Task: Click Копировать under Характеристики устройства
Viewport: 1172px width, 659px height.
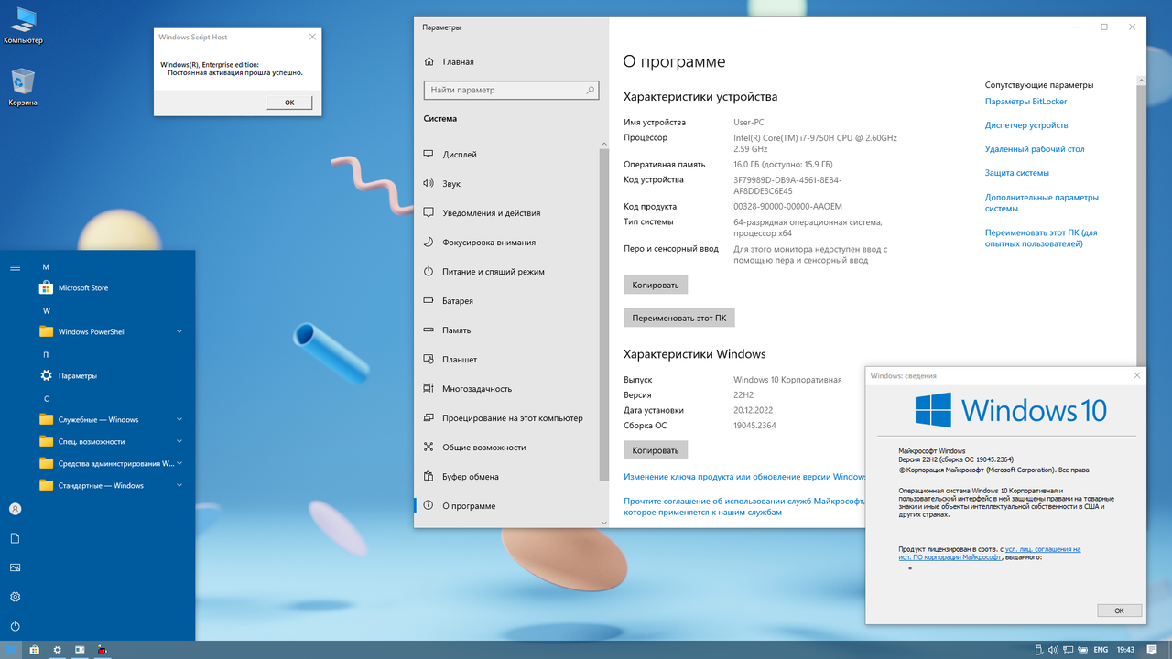Action: (656, 285)
